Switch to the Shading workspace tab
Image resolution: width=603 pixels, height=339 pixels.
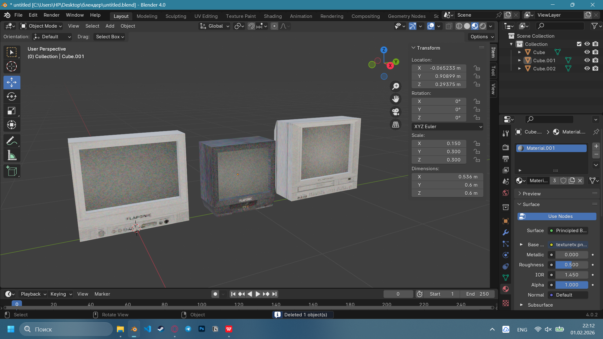click(x=273, y=16)
